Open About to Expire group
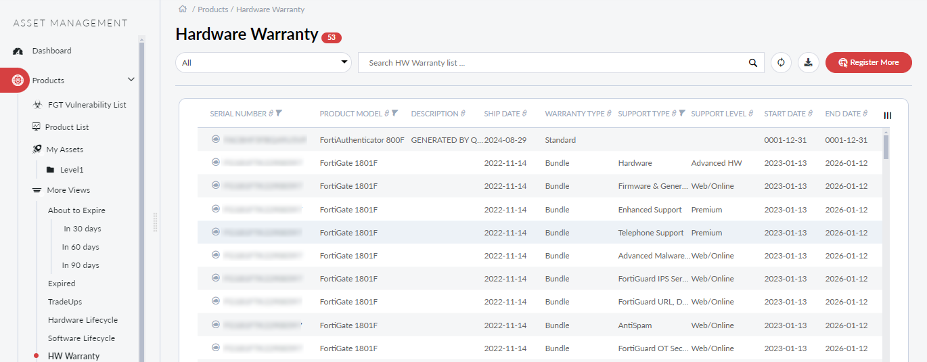The width and height of the screenshot is (927, 362). pyautogui.click(x=76, y=210)
